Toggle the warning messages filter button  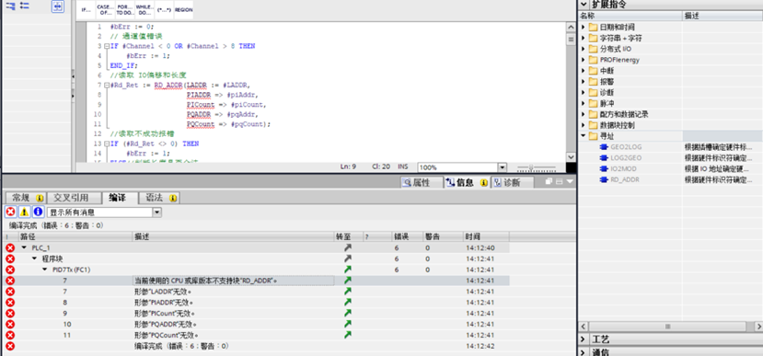tap(24, 212)
